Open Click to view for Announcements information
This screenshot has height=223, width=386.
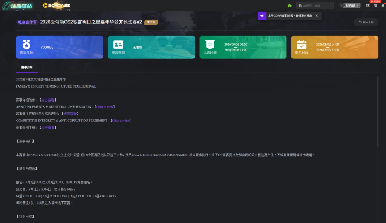coord(105,107)
